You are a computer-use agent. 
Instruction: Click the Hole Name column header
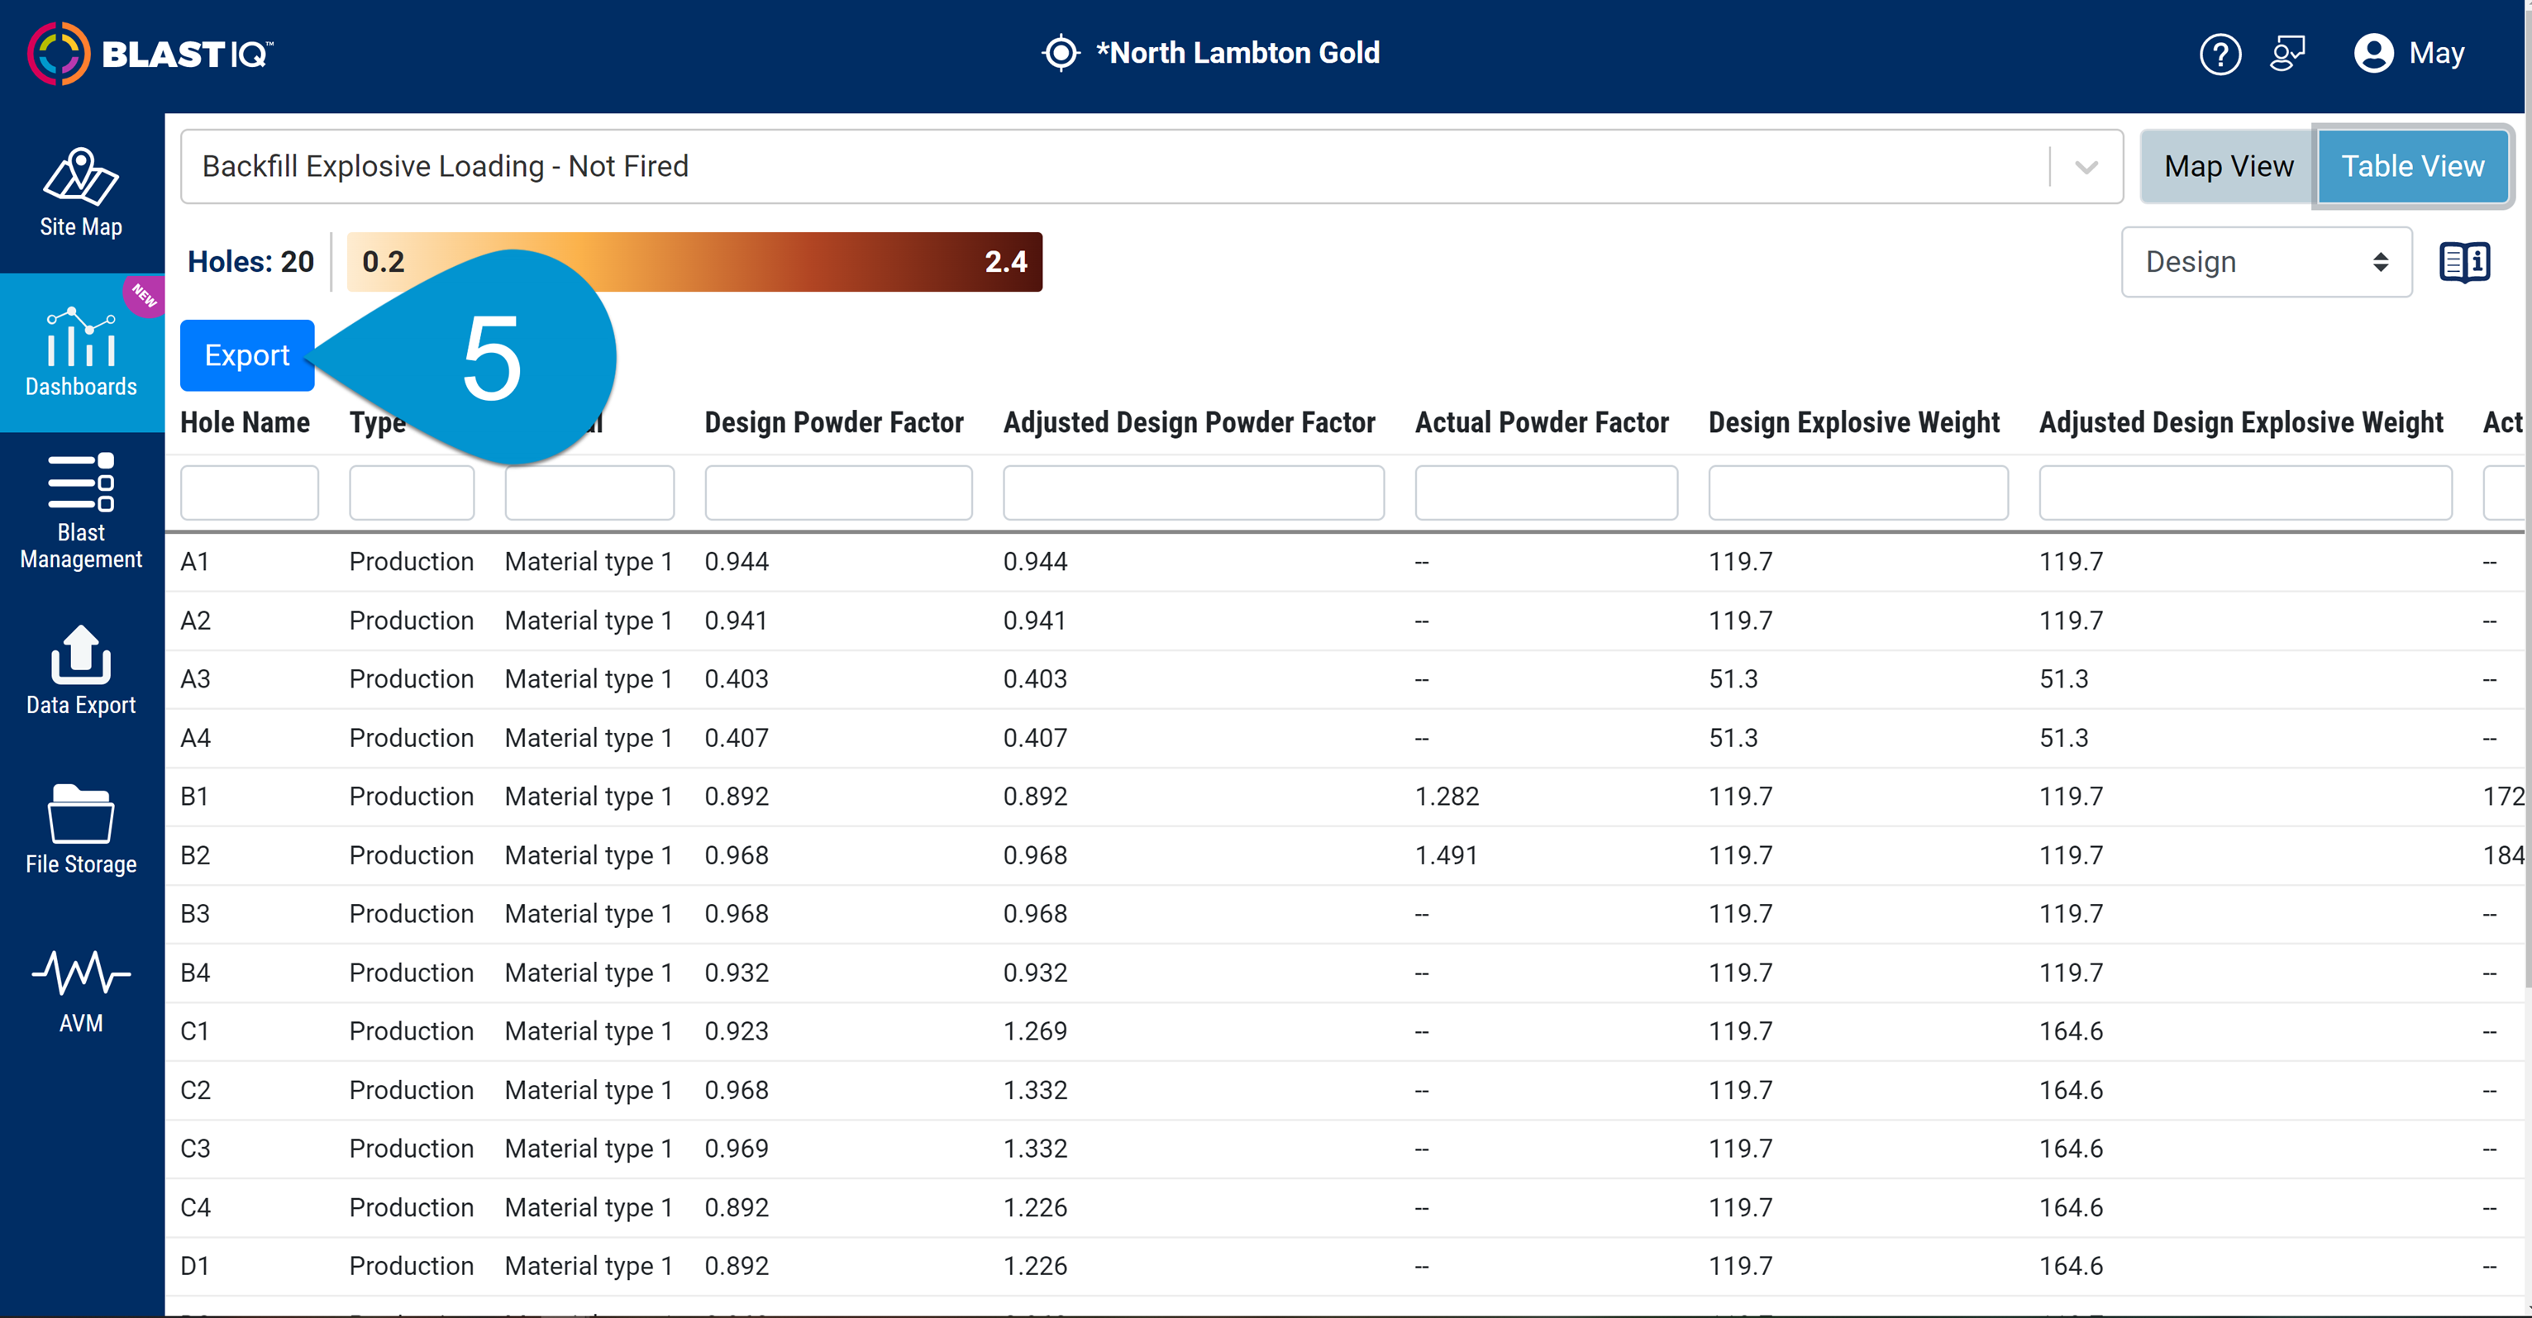[245, 421]
